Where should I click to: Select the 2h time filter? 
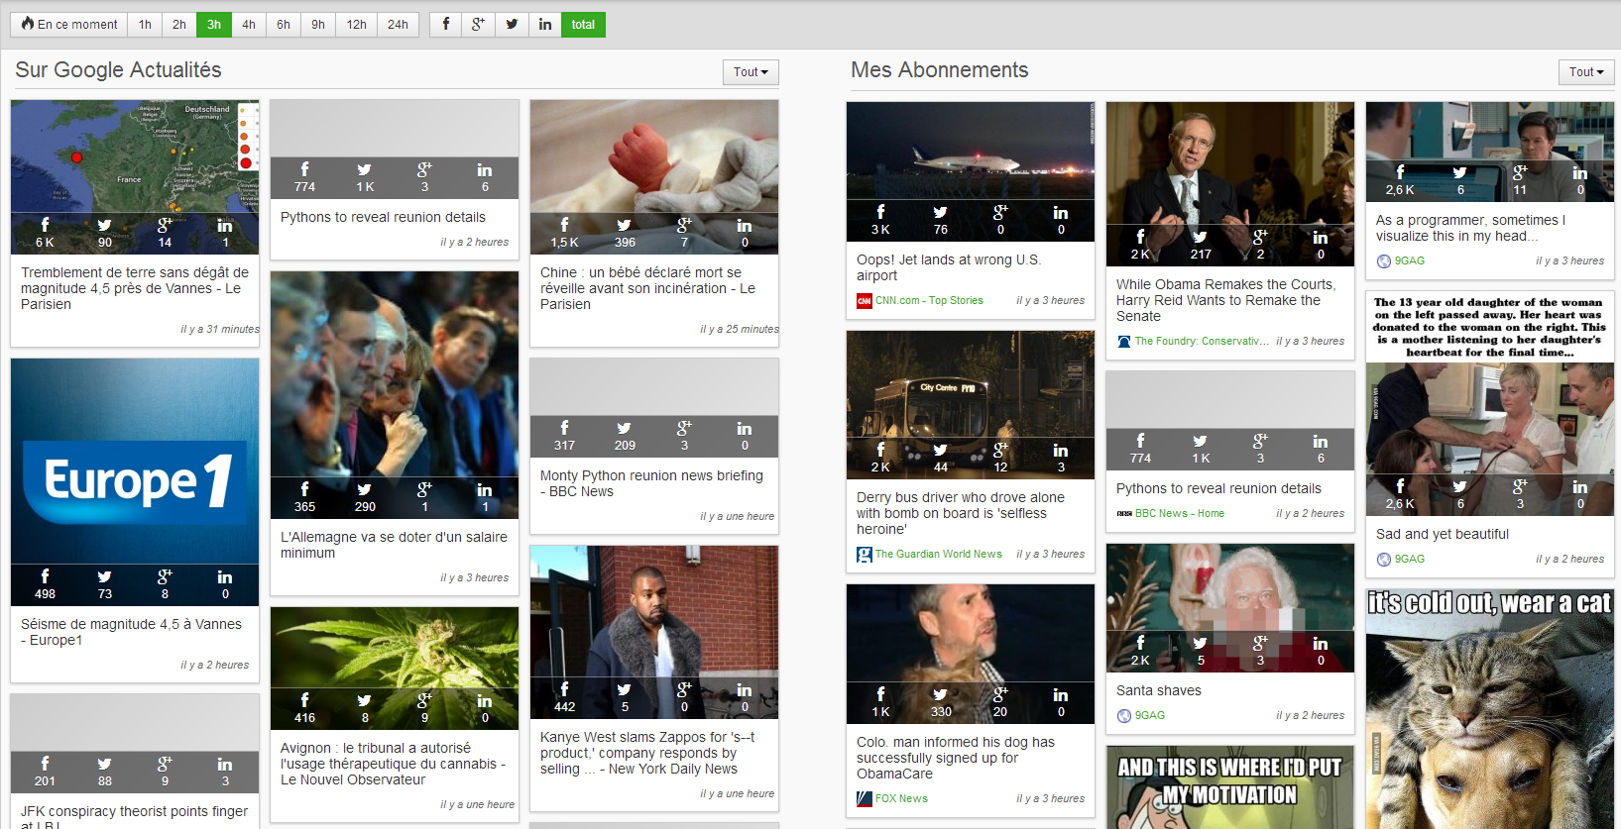point(179,25)
